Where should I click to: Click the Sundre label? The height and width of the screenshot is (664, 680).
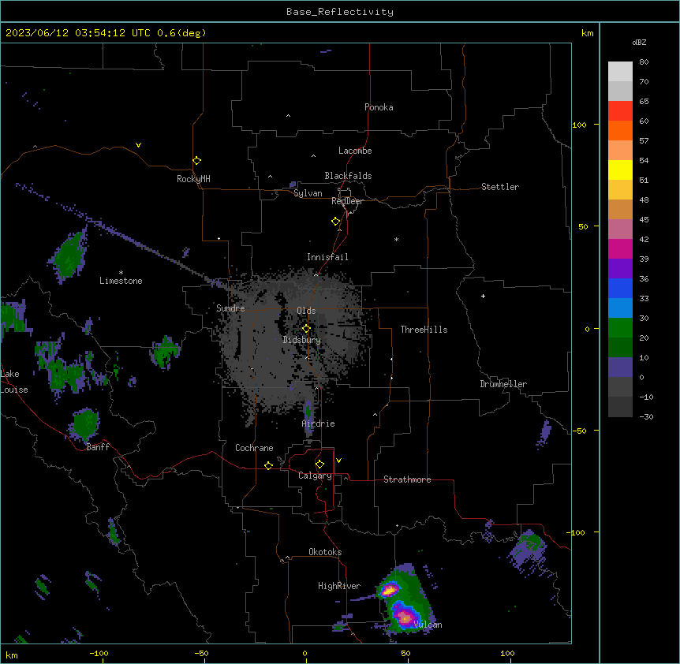(x=230, y=308)
